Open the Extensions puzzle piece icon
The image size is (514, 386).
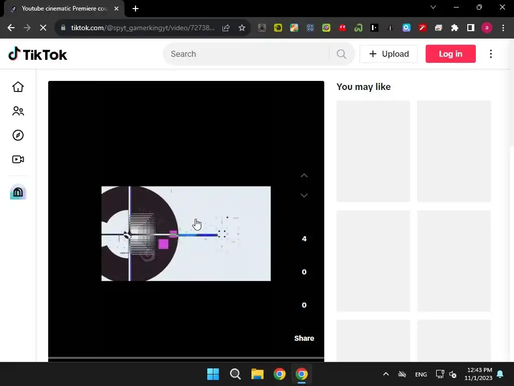coord(455,28)
